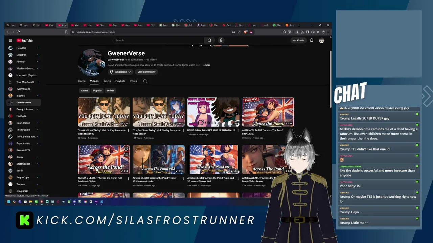Expand channel description with ...more
The height and width of the screenshot is (243, 433).
[206, 65]
